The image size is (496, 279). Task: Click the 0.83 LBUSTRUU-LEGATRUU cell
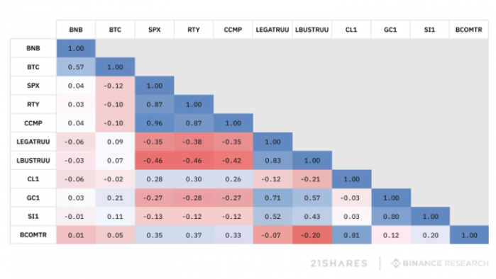coord(272,160)
